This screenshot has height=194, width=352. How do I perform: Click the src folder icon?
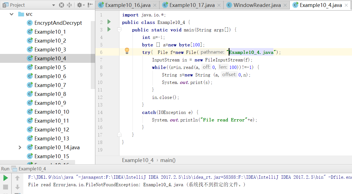click(21, 14)
